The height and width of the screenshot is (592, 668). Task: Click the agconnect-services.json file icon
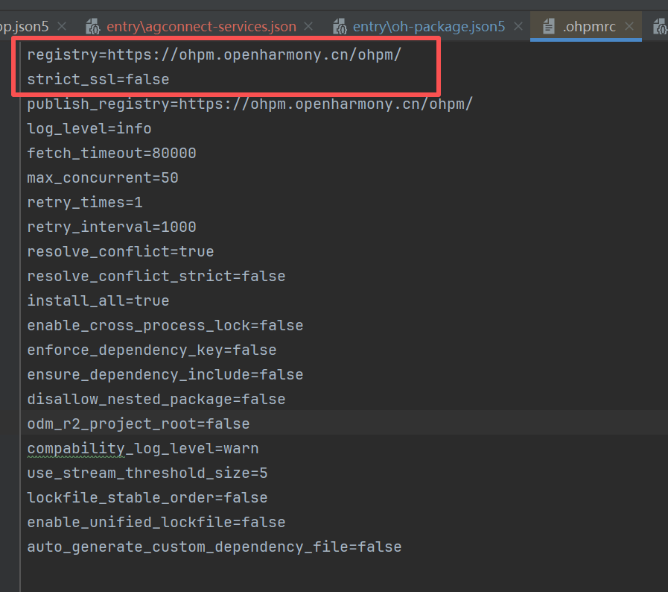coord(93,27)
